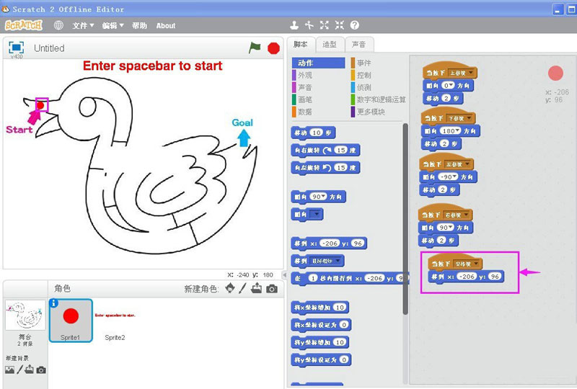Open the language globe menu

58,25
